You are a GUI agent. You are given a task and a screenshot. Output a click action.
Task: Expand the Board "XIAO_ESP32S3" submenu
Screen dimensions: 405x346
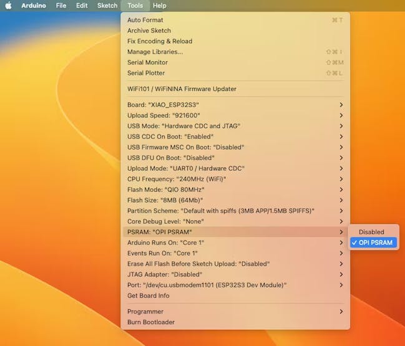click(163, 105)
